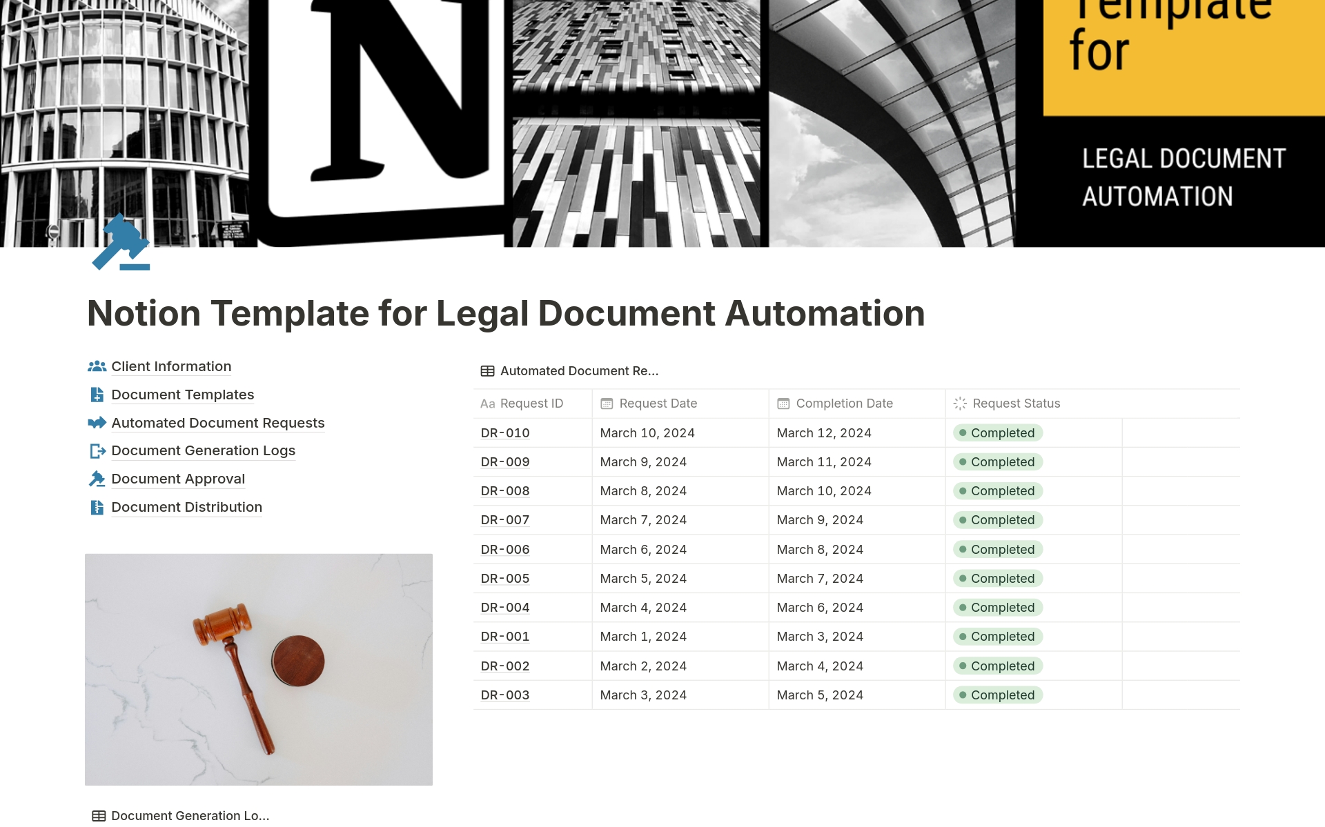Click the arrow icon beside Automated Document Requests
The image size is (1325, 827).
(x=97, y=423)
